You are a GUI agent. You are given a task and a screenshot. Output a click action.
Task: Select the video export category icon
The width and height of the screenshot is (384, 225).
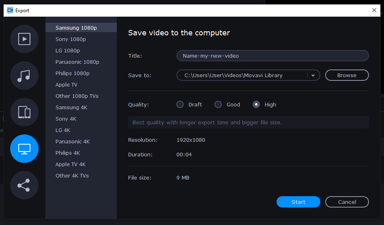(x=24, y=39)
